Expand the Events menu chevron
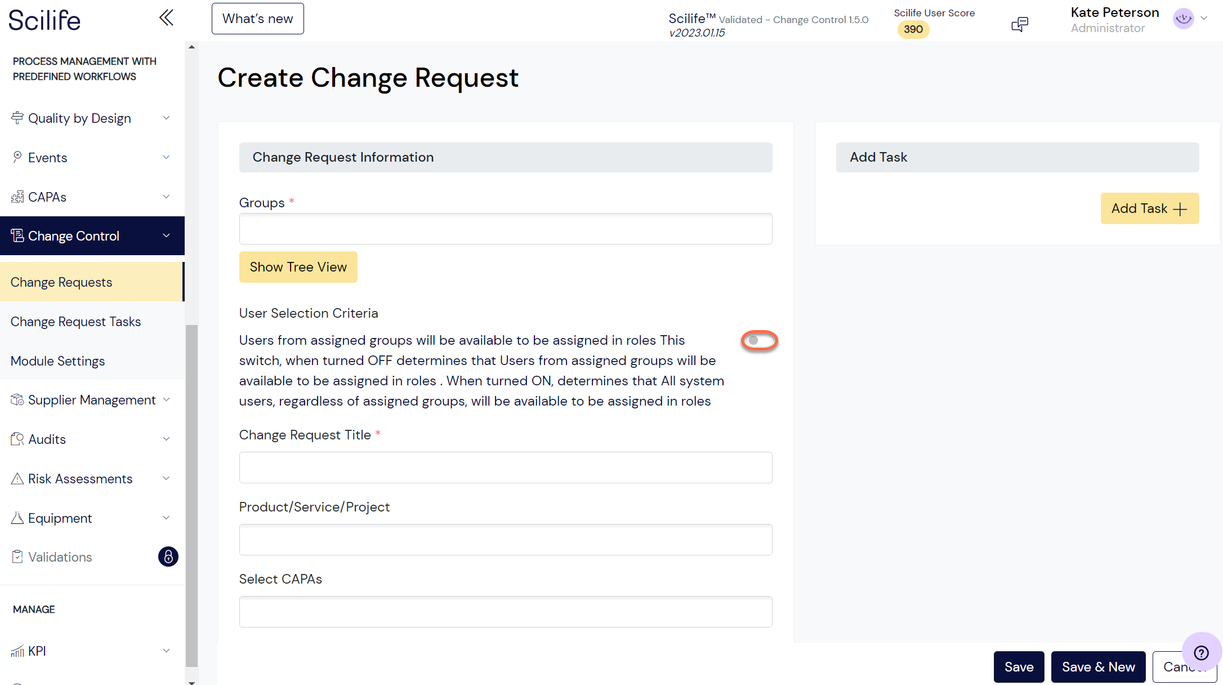 coord(166,157)
